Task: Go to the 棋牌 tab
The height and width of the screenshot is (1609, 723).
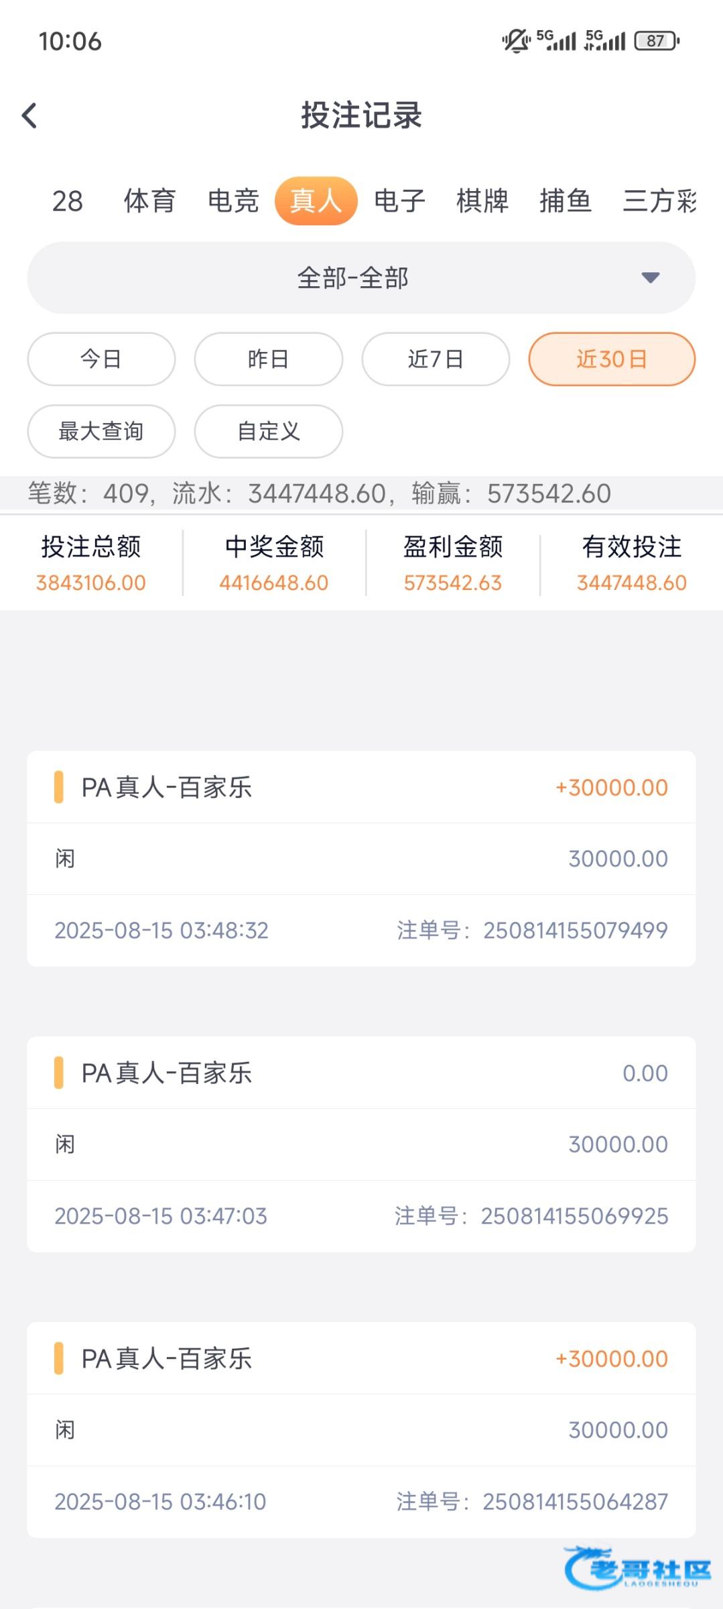Action: [x=482, y=200]
